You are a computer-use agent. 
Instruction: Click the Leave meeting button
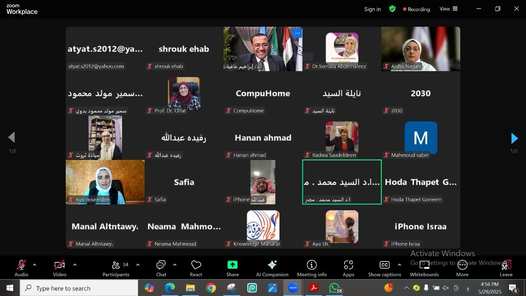click(x=506, y=268)
